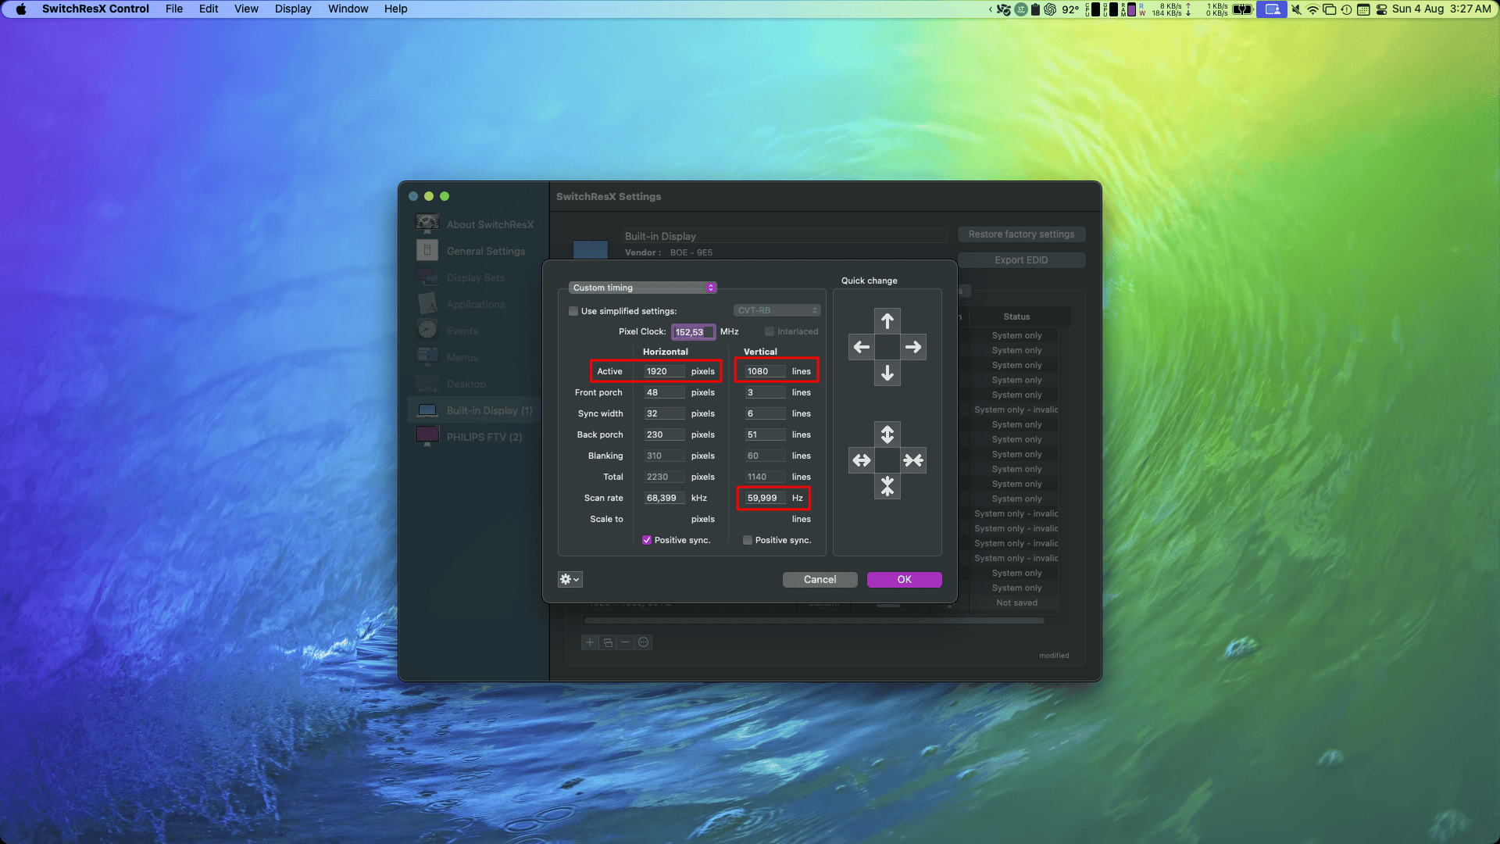This screenshot has width=1500, height=844.
Task: Open the CVT-RB standard dropdown
Action: 777,310
